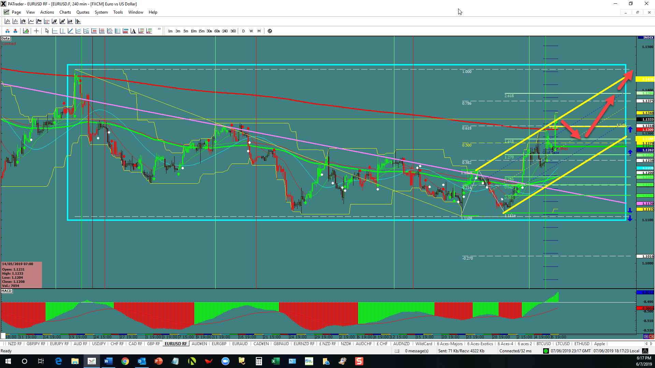Select the arrow pointer tool

coord(47,31)
